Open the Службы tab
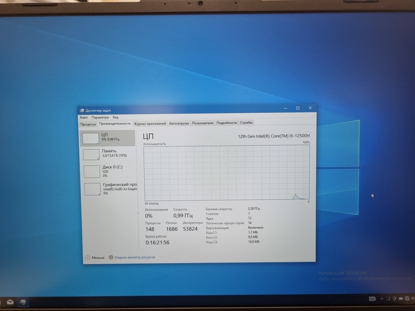 click(x=246, y=122)
